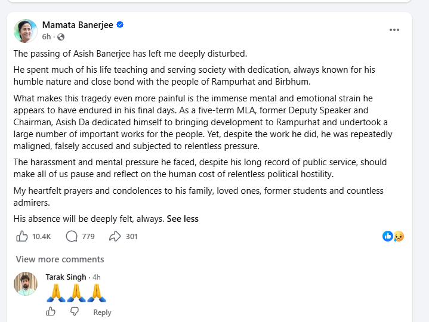The image size is (429, 322).
Task: Open Tarak Singh's profile name
Action: click(x=66, y=277)
